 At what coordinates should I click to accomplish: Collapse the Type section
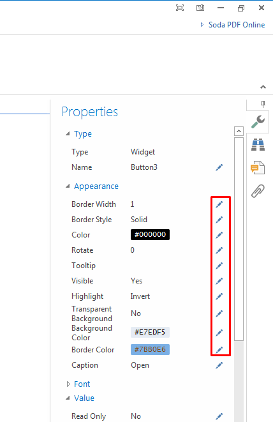pos(68,134)
